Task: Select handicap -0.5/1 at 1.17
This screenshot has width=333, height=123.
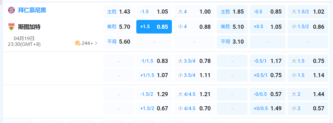Action: 268,61
